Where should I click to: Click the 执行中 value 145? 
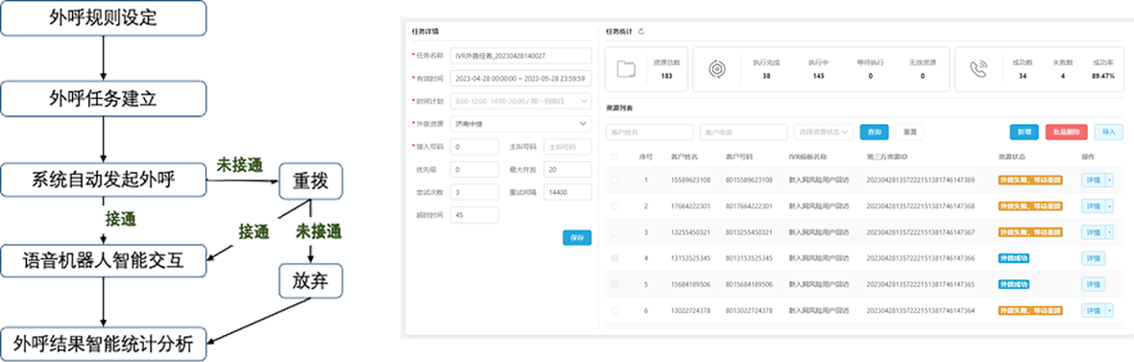click(818, 75)
